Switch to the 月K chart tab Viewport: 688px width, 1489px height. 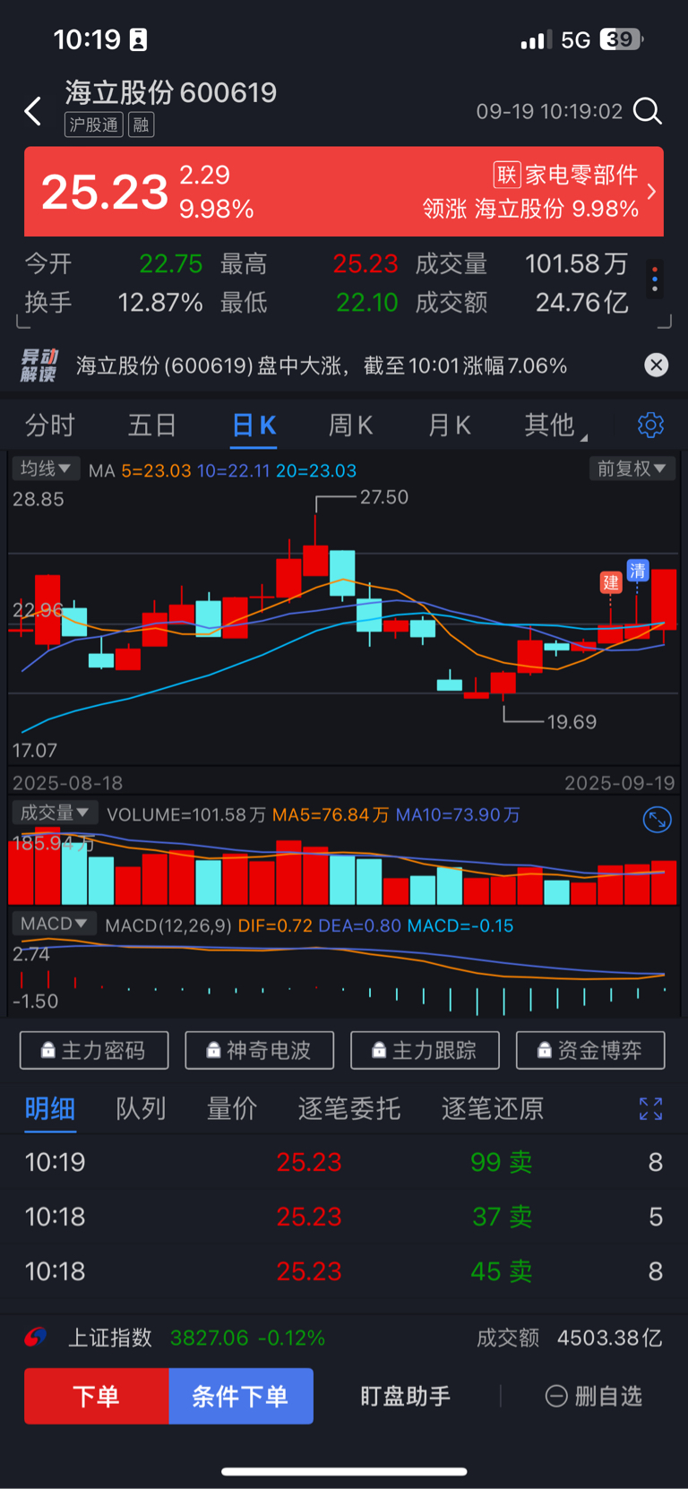(449, 425)
